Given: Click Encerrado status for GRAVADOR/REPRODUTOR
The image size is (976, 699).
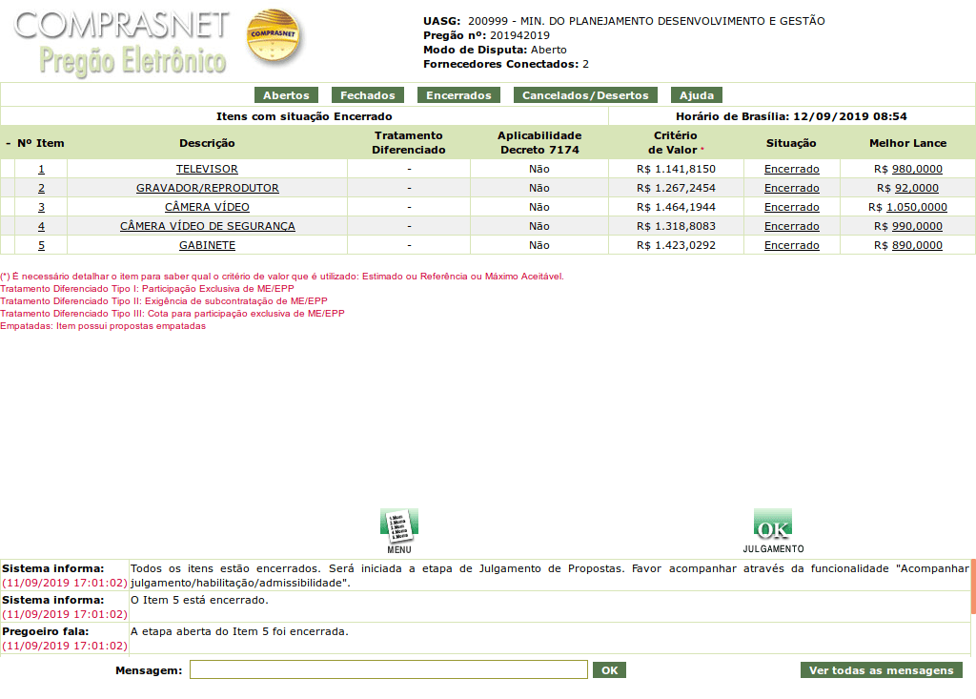Looking at the screenshot, I should click(x=792, y=188).
